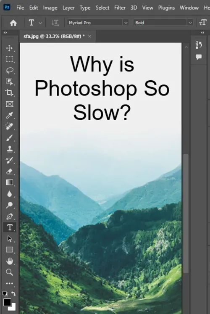This screenshot has height=314, width=210.
Task: Open the Type menu
Action: pos(85,8)
